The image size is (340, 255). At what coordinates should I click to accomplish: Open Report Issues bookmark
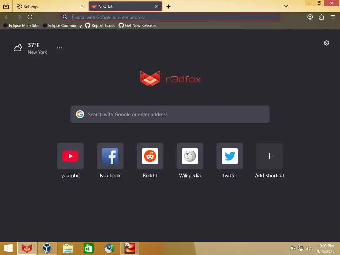[100, 25]
